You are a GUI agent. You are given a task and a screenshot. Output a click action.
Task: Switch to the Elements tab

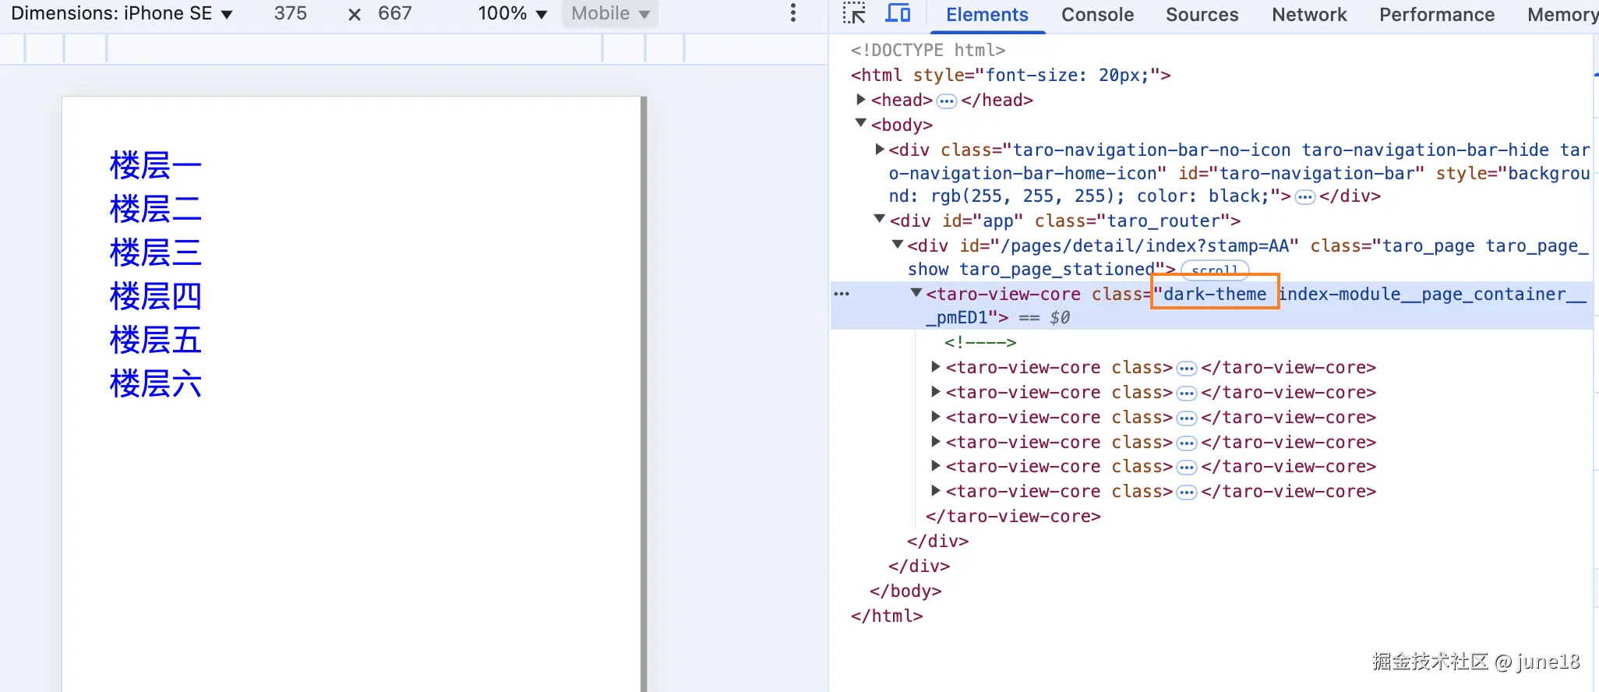[x=987, y=15]
